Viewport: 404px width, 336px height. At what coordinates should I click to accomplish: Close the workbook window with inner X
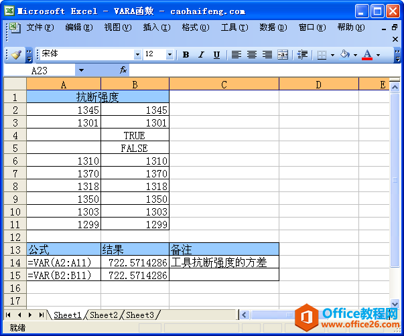pyautogui.click(x=395, y=39)
